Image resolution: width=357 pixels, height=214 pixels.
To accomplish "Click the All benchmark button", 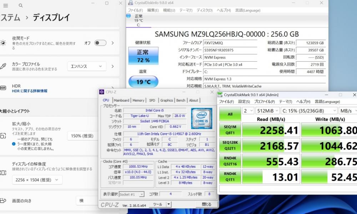I will [x=230, y=114].
